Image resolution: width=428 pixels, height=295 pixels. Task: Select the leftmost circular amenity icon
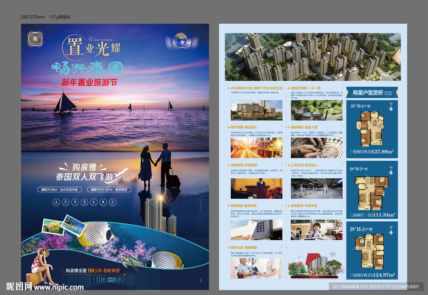(x=56, y=201)
